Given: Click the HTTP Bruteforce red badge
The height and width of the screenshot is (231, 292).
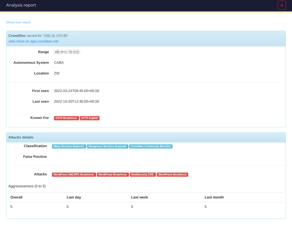Looking at the screenshot, I should coord(66,118).
